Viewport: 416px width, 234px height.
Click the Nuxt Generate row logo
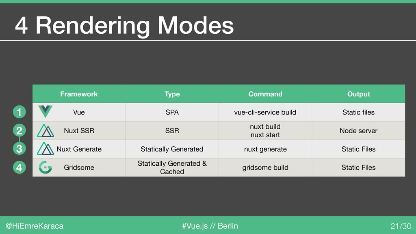click(45, 149)
